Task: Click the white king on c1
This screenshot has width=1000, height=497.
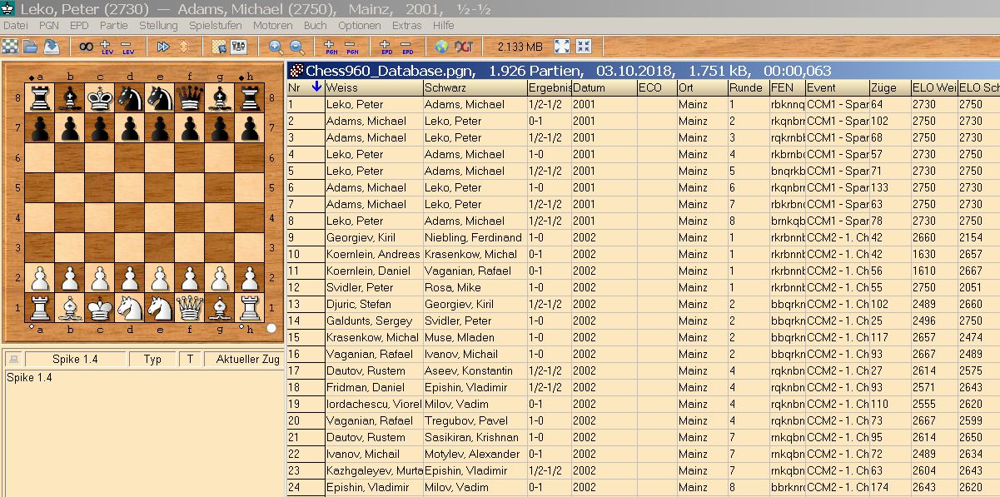Action: pos(100,307)
